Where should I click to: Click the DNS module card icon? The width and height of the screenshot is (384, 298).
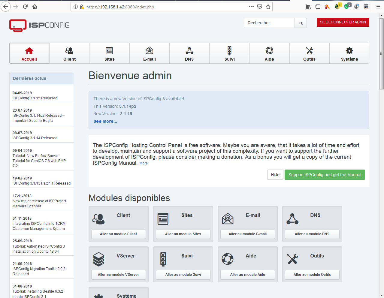click(292, 219)
